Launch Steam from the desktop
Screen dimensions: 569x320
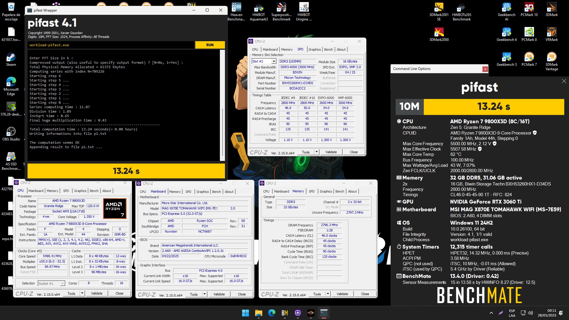[11, 59]
